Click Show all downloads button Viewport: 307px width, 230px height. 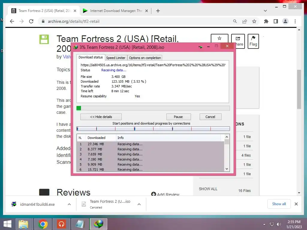[x=279, y=204]
